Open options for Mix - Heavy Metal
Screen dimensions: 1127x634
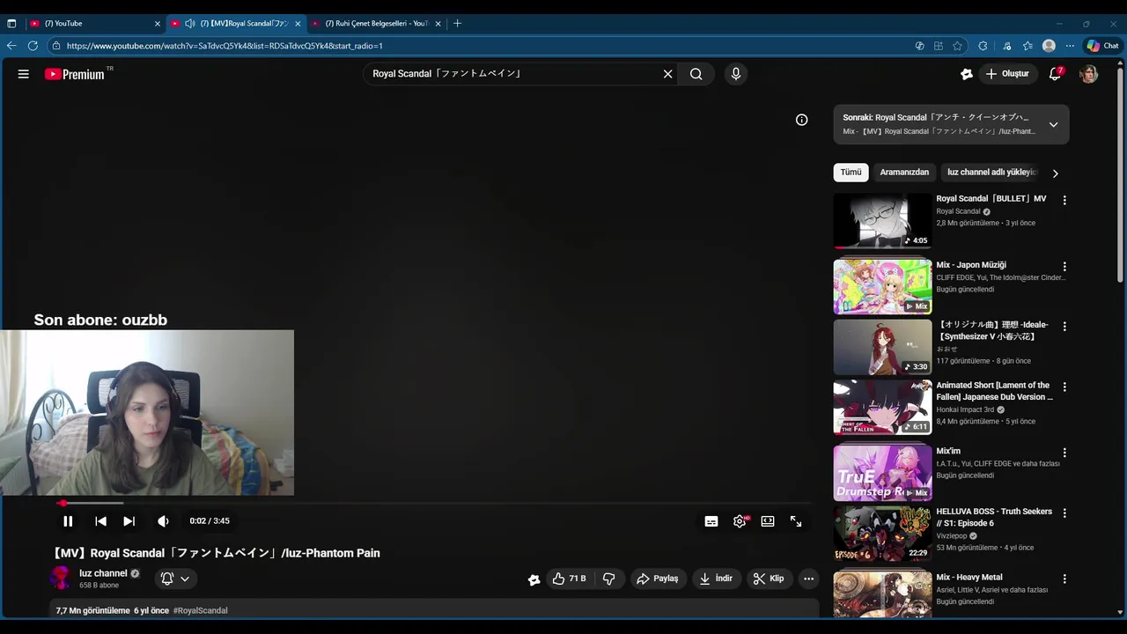(x=1064, y=579)
